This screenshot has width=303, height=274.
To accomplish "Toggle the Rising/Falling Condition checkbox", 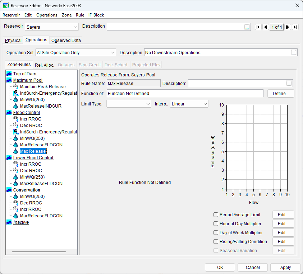I will (x=216, y=242).
